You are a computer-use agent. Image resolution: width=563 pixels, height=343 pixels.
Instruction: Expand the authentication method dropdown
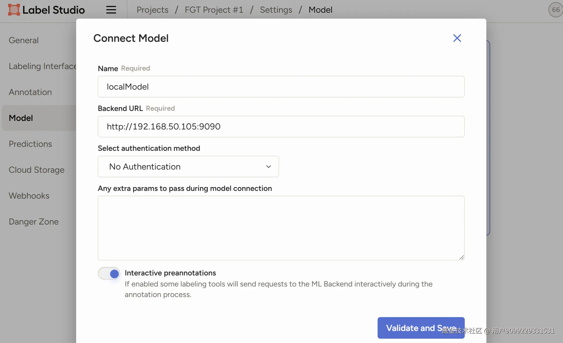[188, 167]
